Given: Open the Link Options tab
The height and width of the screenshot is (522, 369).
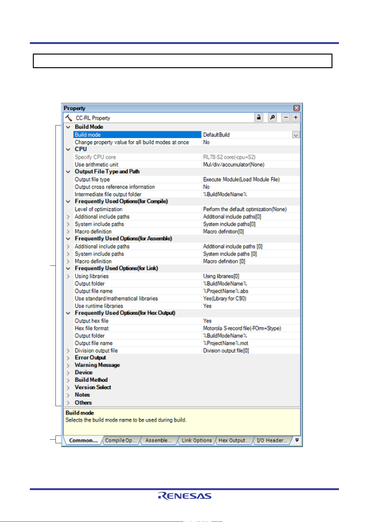Looking at the screenshot, I should point(197,440).
